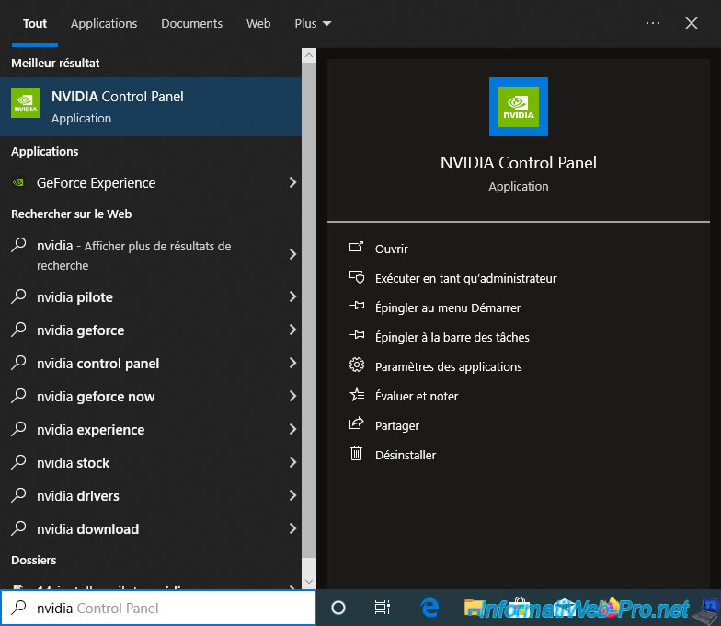
Task: Select the nvidia geforce now suggestion
Action: (x=151, y=396)
